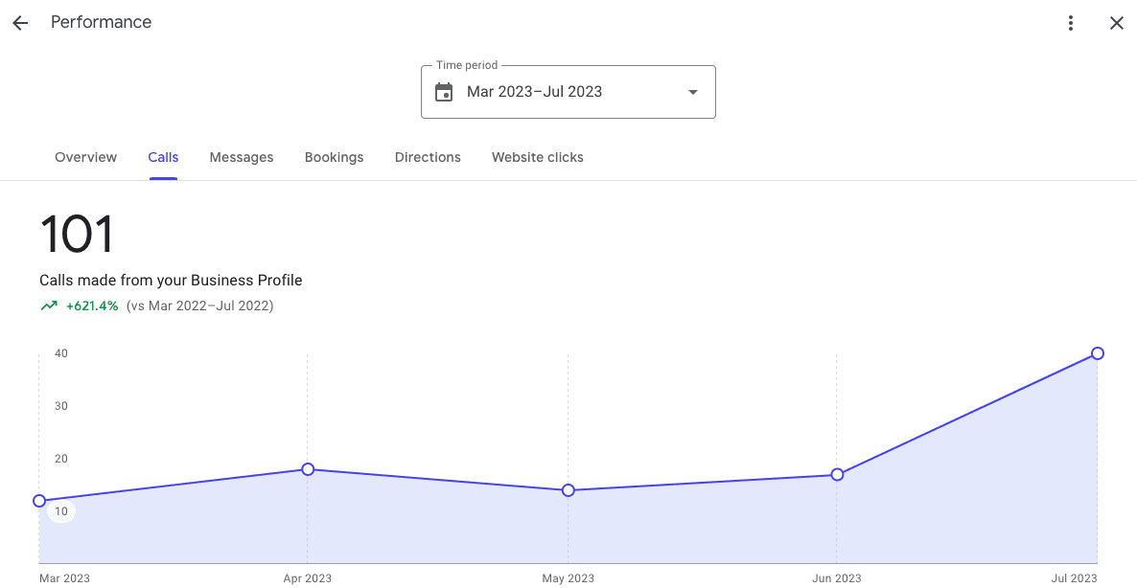1137x588 pixels.
Task: Click the '(vs Mar 2022–Jul 2022)' comparison text
Action: pos(199,305)
